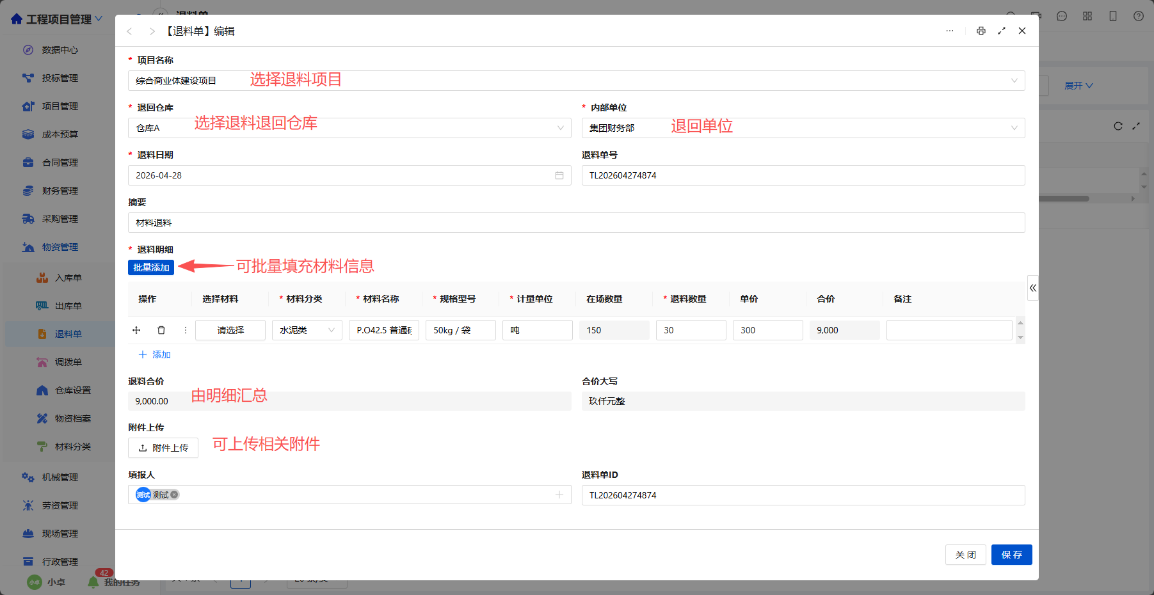Screen dimensions: 1154x595
Task: Open the return date calendar icon
Action: coord(559,175)
